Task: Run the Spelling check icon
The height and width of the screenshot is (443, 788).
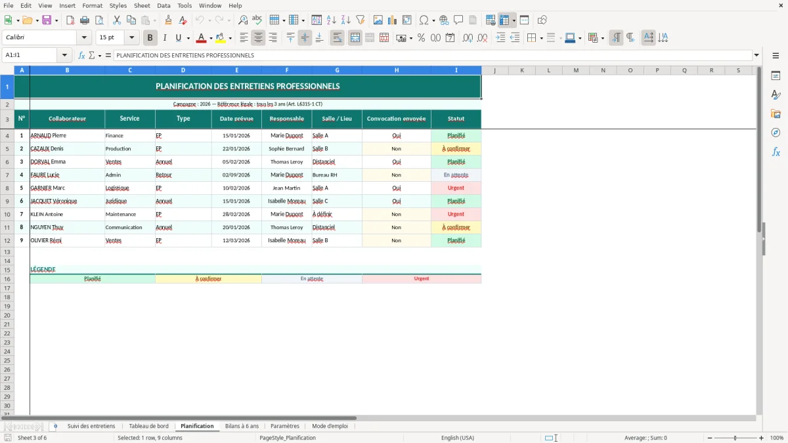Action: [257, 20]
